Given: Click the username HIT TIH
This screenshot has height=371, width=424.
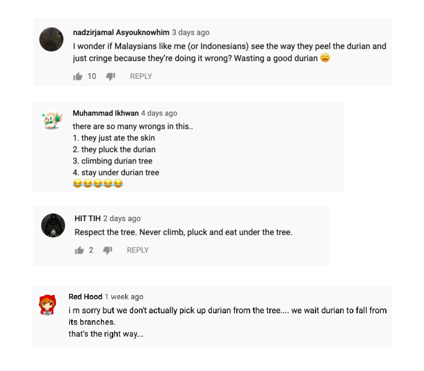Looking at the screenshot, I should pyautogui.click(x=87, y=219).
